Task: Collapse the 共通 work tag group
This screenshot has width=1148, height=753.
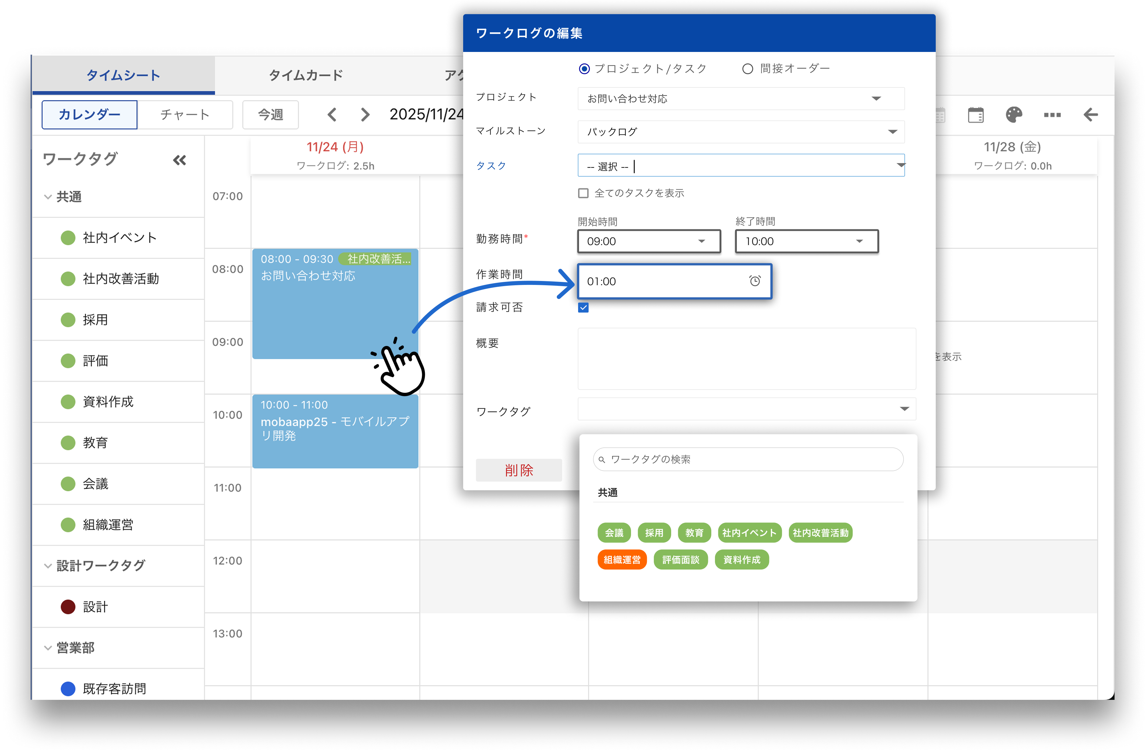Action: (48, 197)
